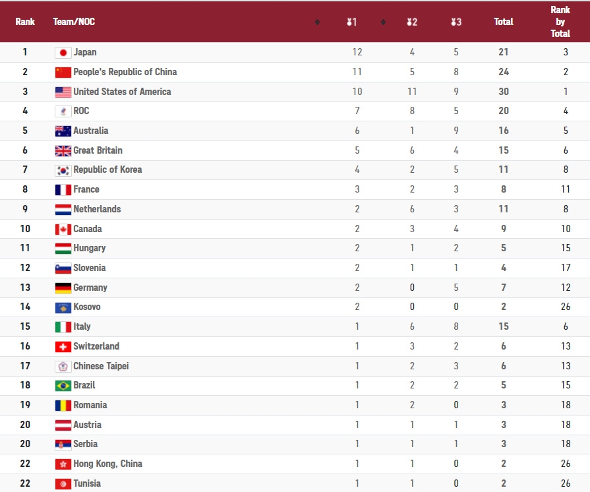Click the Japan flag icon
The height and width of the screenshot is (492, 590).
coord(63,53)
